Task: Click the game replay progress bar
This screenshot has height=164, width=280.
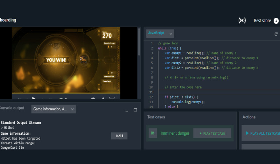Action: point(66,94)
